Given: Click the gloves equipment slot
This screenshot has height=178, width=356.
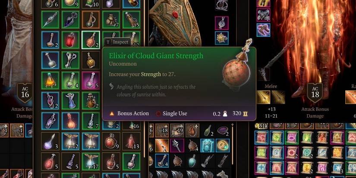Looking at the screenshot, I should 263,15.
